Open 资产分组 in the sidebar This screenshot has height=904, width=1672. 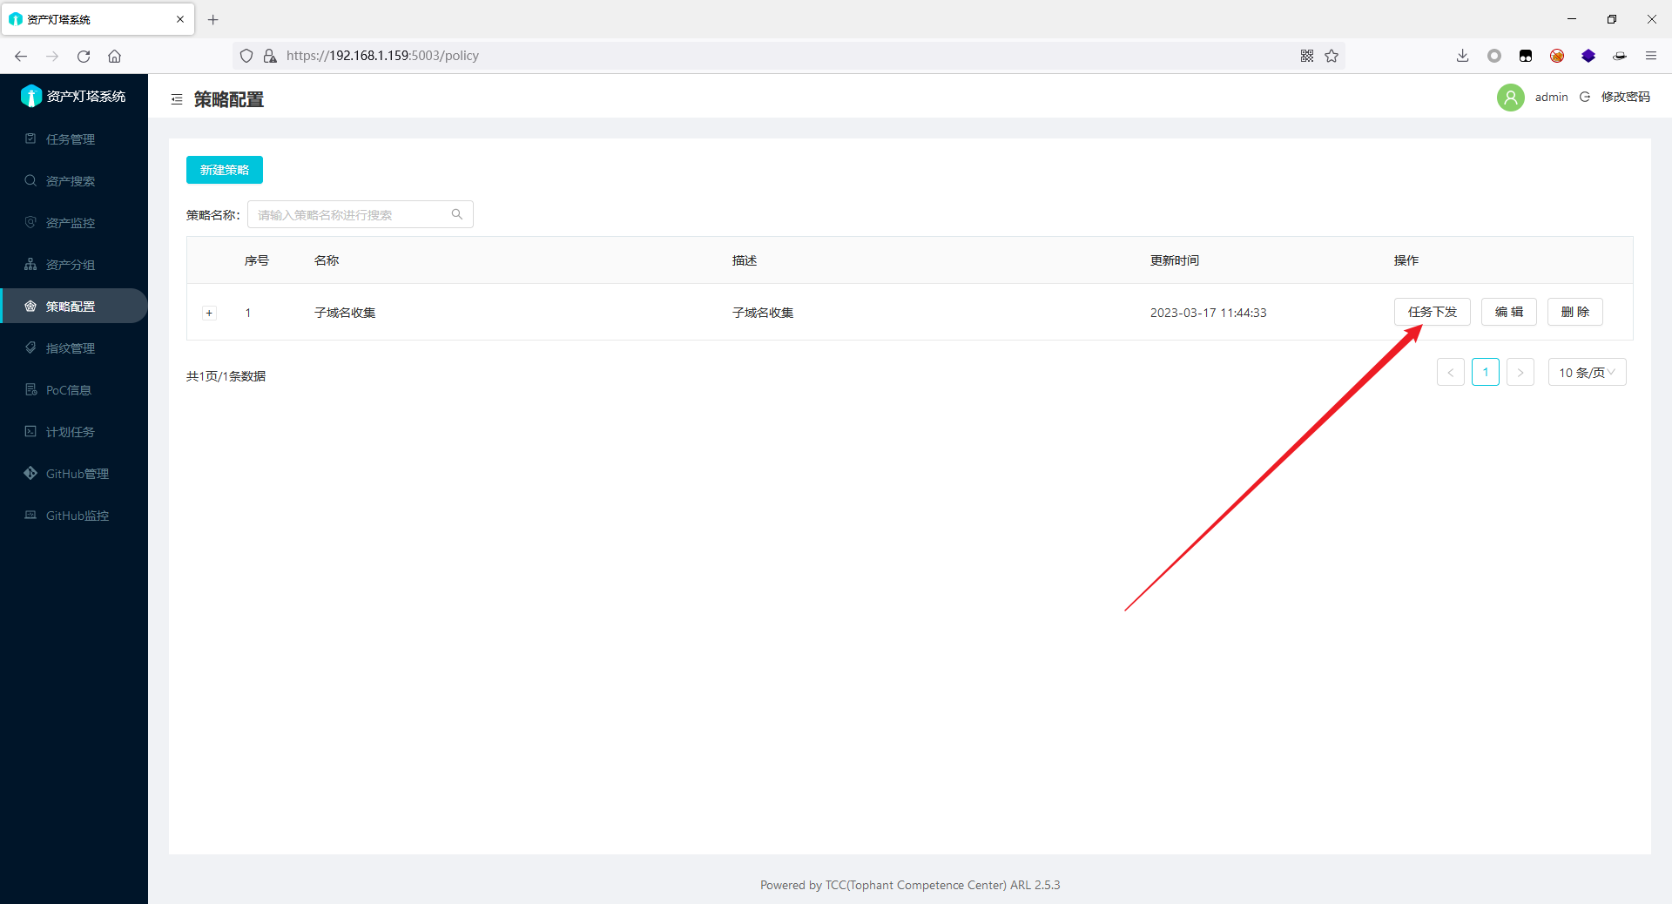(73, 265)
